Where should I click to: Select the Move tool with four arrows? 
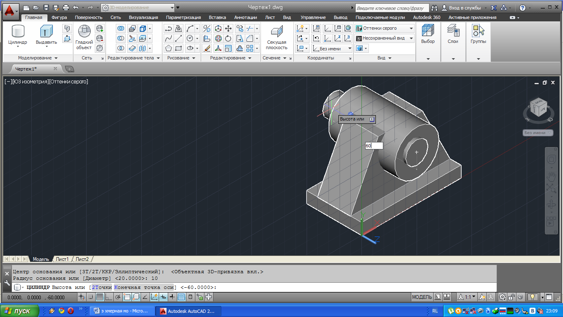click(x=228, y=28)
